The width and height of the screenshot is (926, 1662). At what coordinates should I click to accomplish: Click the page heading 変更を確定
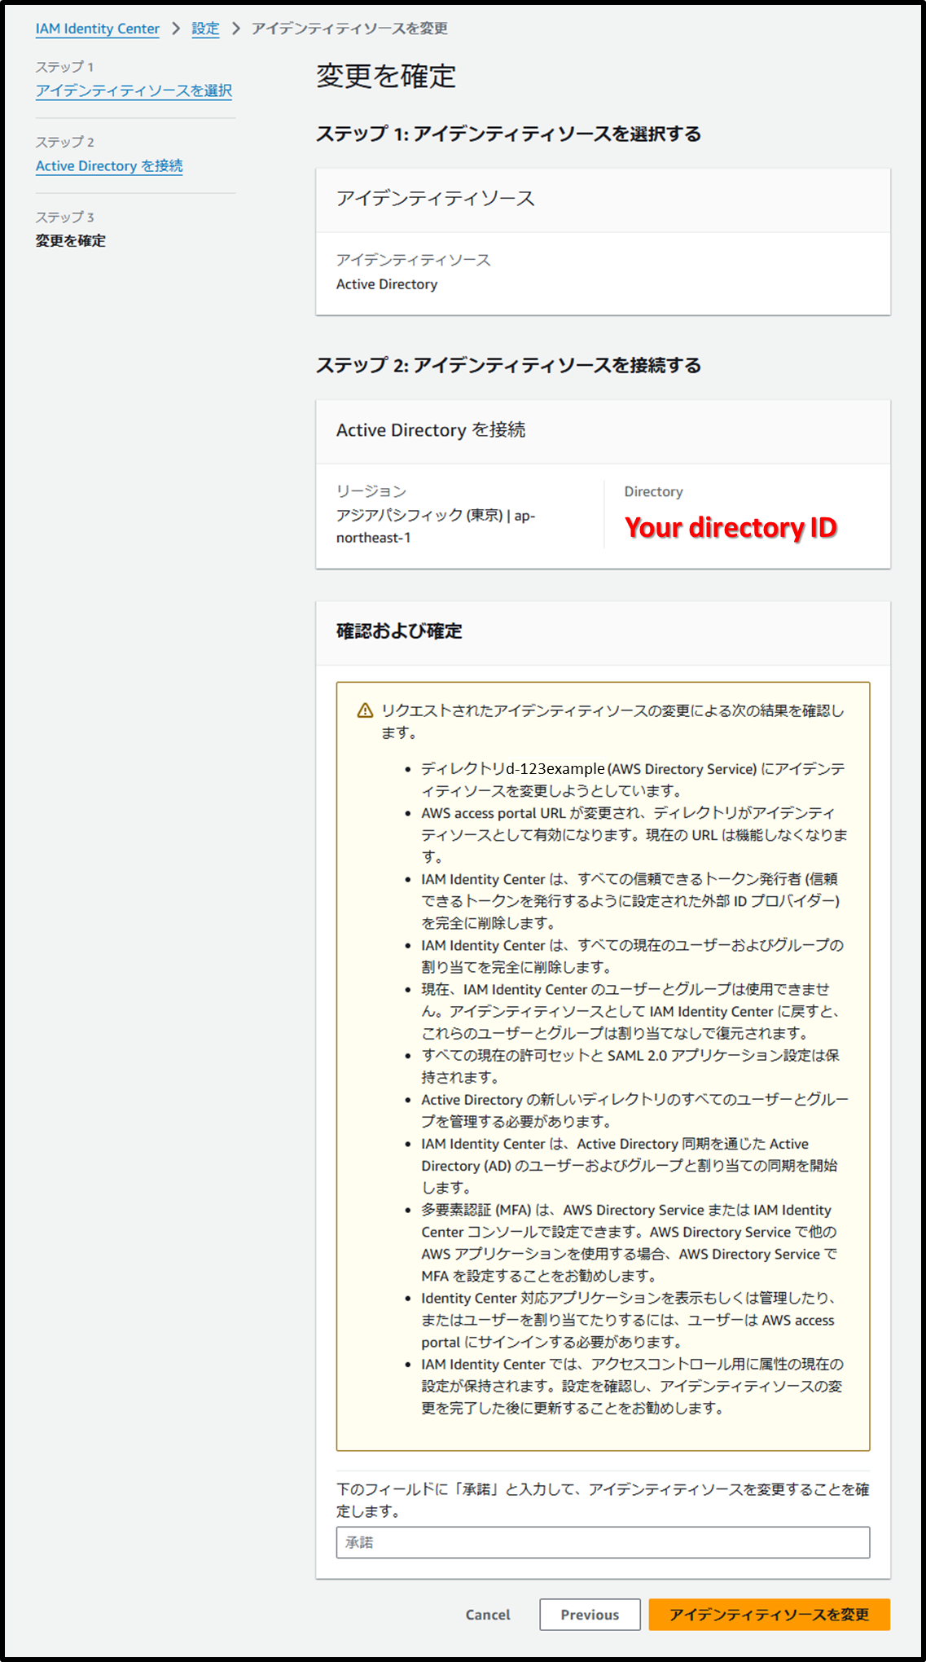(x=386, y=76)
